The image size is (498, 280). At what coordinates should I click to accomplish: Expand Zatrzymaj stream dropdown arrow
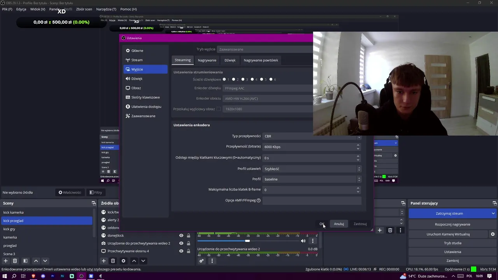[493, 213]
